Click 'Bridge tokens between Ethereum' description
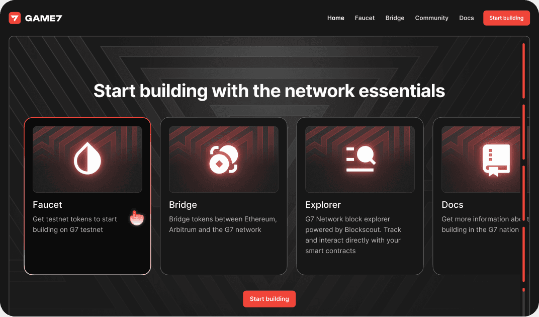The image size is (539, 317). coord(223,224)
